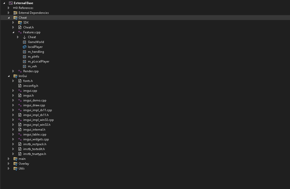
Task: Click the References node icon
Action: (15, 8)
